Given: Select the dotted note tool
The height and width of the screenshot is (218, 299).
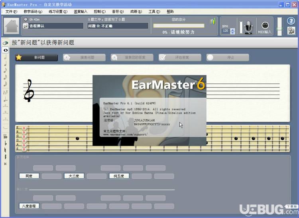Looking at the screenshot, I should [5, 99].
